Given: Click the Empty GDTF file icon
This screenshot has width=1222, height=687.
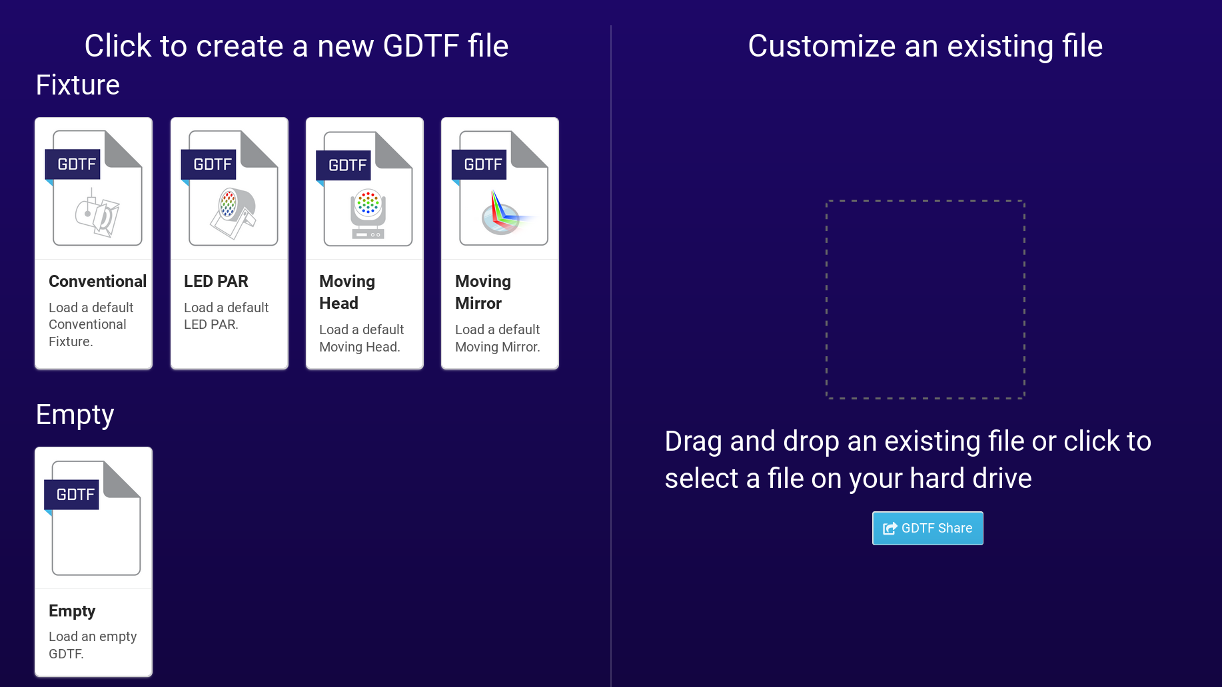Looking at the screenshot, I should [93, 519].
